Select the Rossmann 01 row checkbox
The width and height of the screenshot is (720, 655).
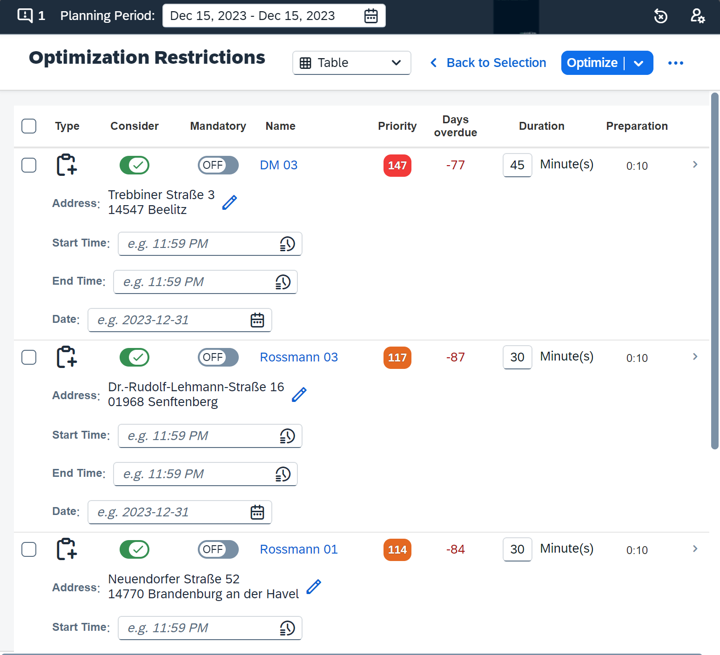29,549
